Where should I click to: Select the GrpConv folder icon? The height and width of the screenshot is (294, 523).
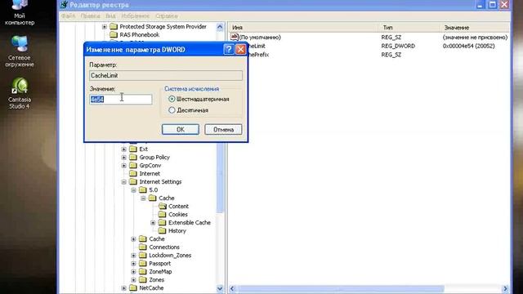(x=133, y=165)
